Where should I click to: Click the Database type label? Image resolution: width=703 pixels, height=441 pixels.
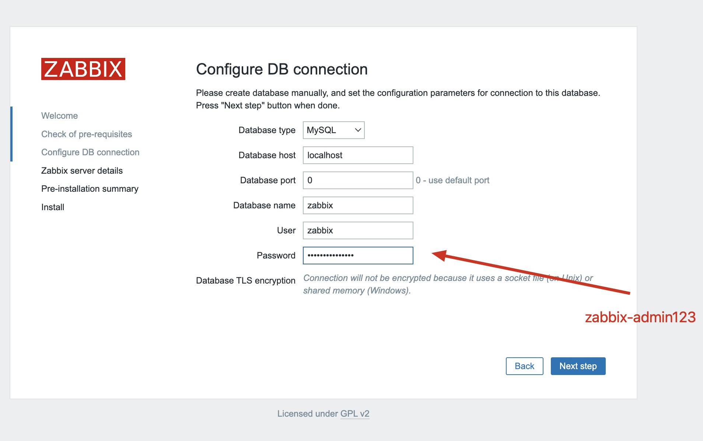267,130
